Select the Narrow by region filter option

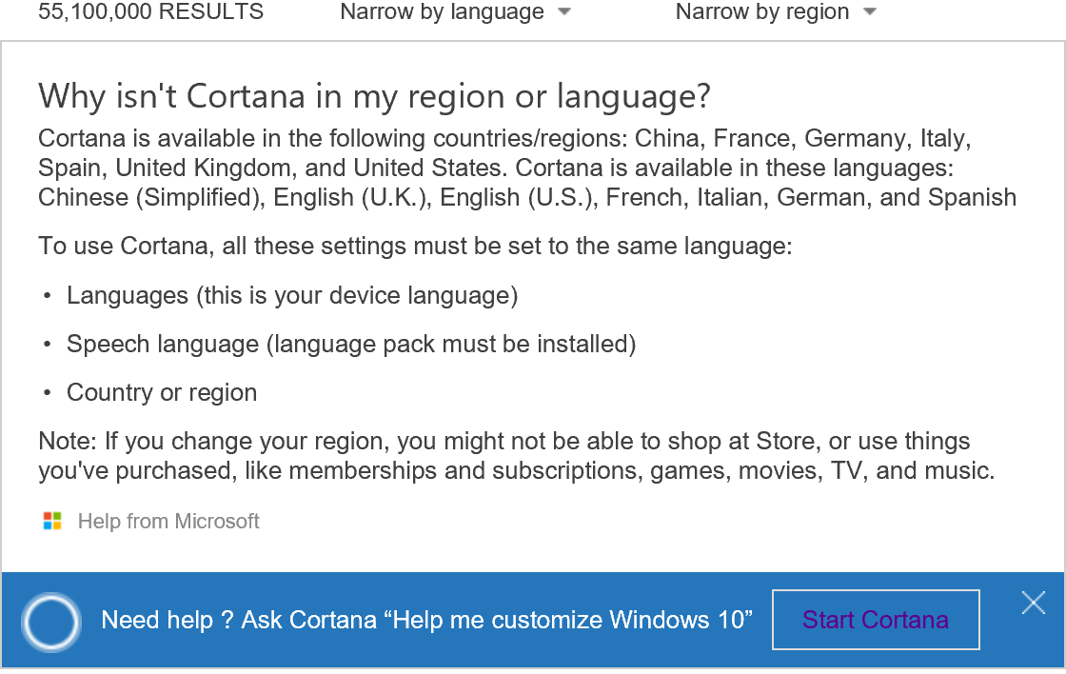pos(761,12)
